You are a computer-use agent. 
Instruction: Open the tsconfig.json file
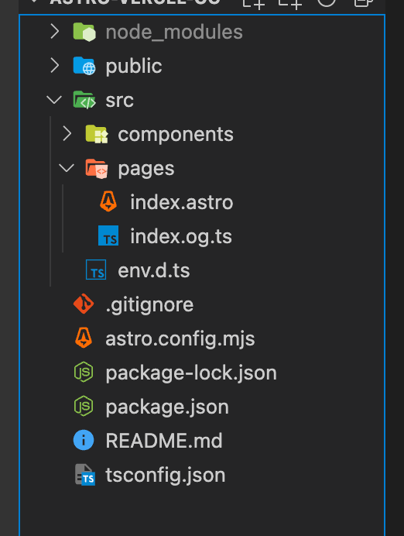coord(166,475)
